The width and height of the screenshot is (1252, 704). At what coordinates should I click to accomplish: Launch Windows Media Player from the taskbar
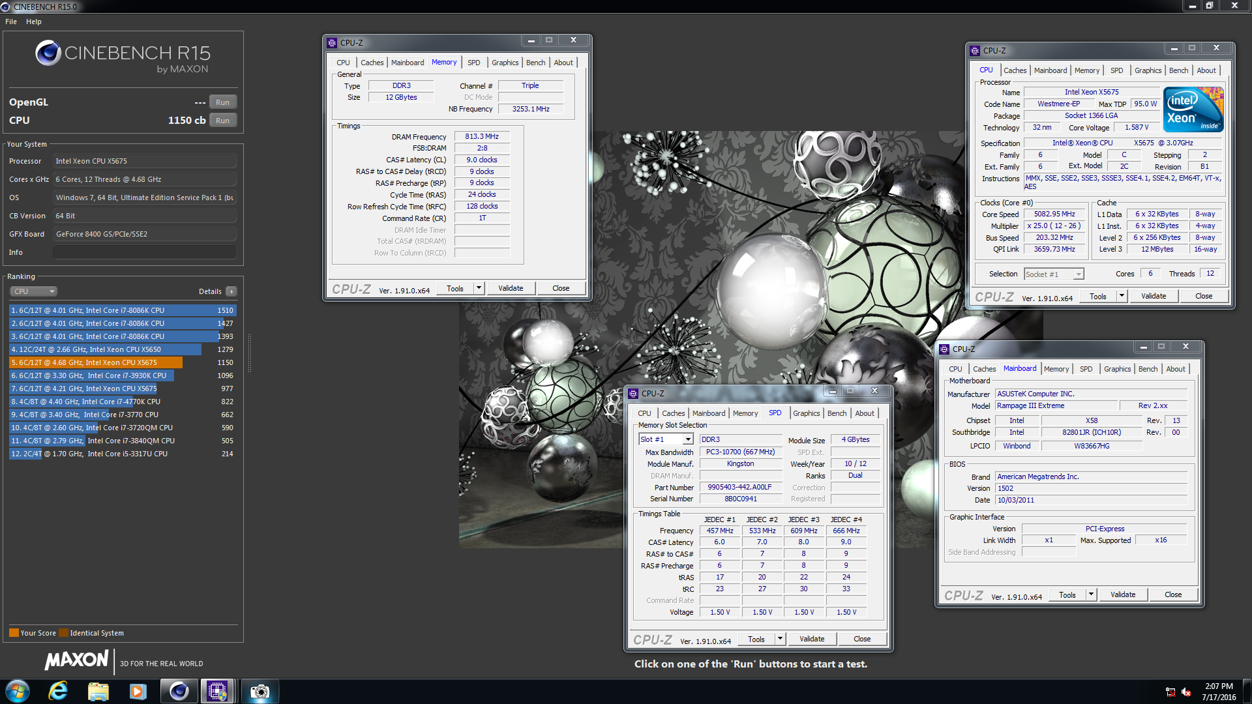pyautogui.click(x=138, y=691)
